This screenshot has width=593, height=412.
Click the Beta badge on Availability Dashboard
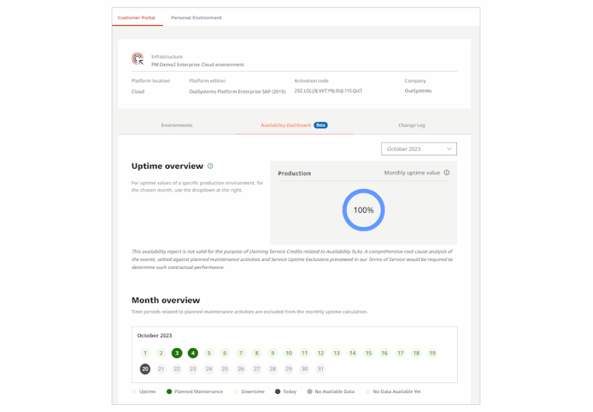tap(320, 125)
